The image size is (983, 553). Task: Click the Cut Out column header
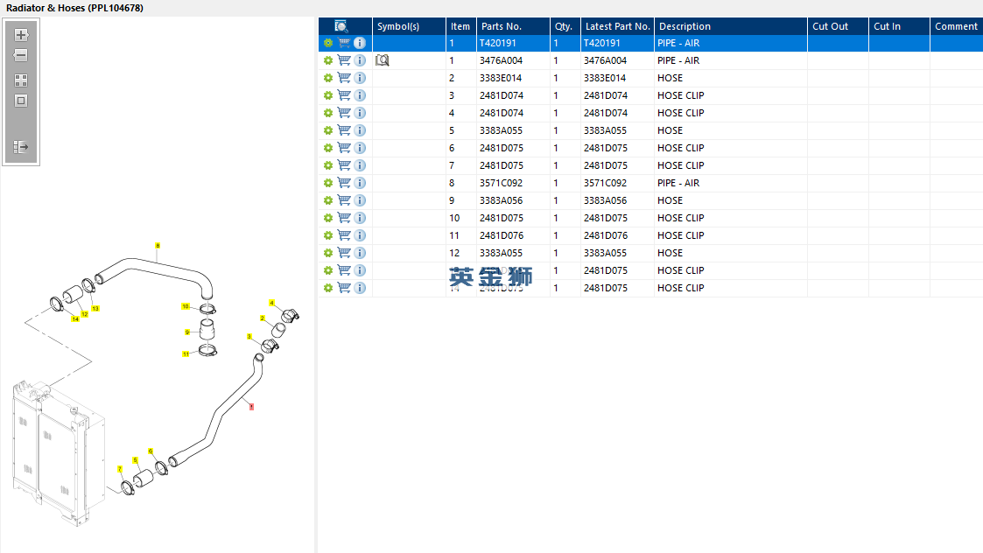(x=838, y=26)
